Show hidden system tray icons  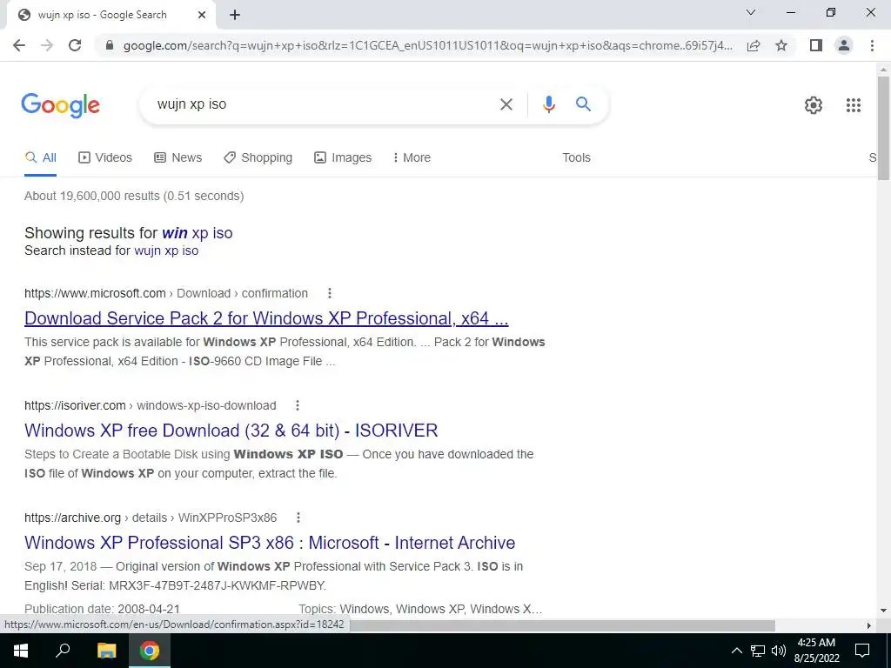(736, 651)
